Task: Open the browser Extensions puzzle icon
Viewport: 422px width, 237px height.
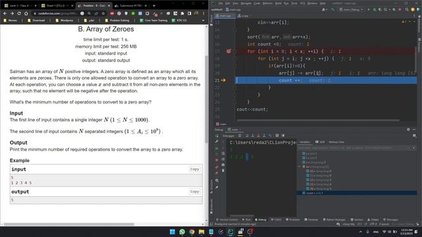Action: click(x=182, y=13)
